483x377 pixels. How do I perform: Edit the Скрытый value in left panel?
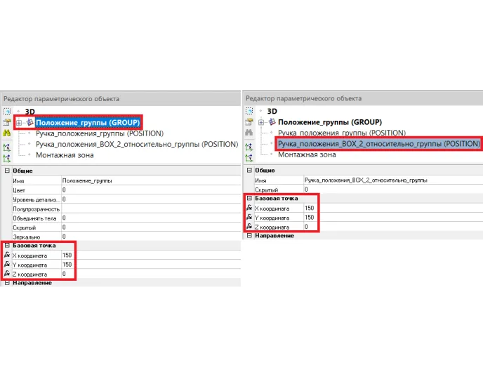coord(151,227)
